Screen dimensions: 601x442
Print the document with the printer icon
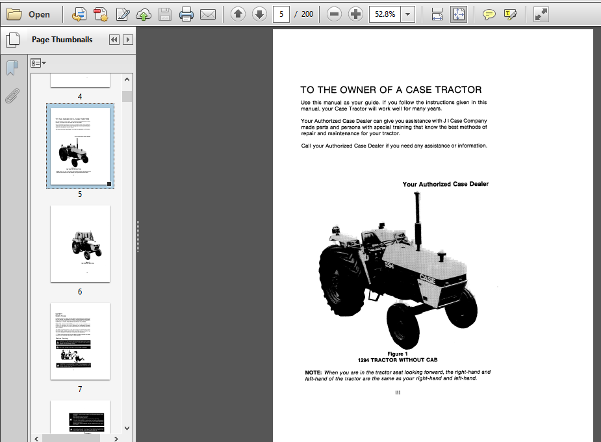click(186, 14)
